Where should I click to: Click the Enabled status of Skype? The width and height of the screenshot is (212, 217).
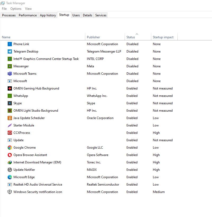132,103
